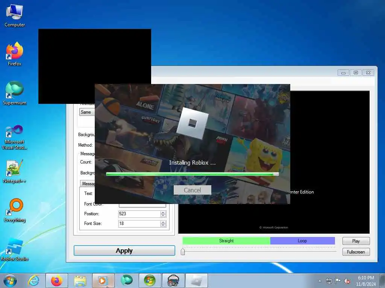Screen dimensions: 385x288
Task: Open the Computer desktop icon
Action: pyautogui.click(x=15, y=16)
